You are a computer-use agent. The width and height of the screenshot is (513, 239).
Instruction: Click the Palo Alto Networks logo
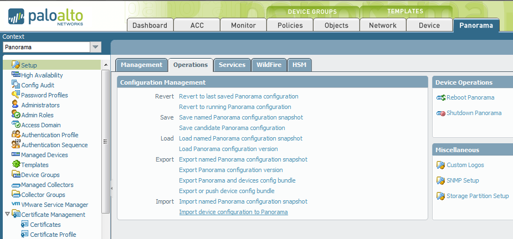(x=45, y=17)
